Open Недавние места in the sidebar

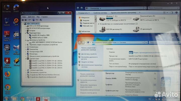[x=87, y=23]
